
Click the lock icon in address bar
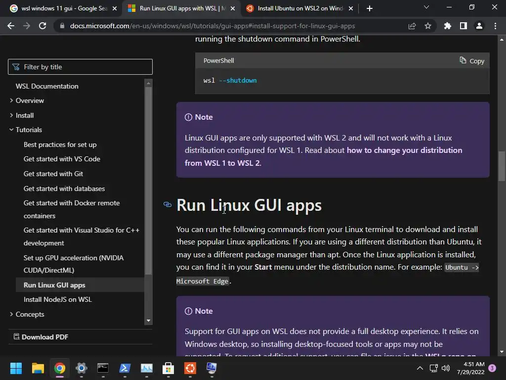point(62,26)
